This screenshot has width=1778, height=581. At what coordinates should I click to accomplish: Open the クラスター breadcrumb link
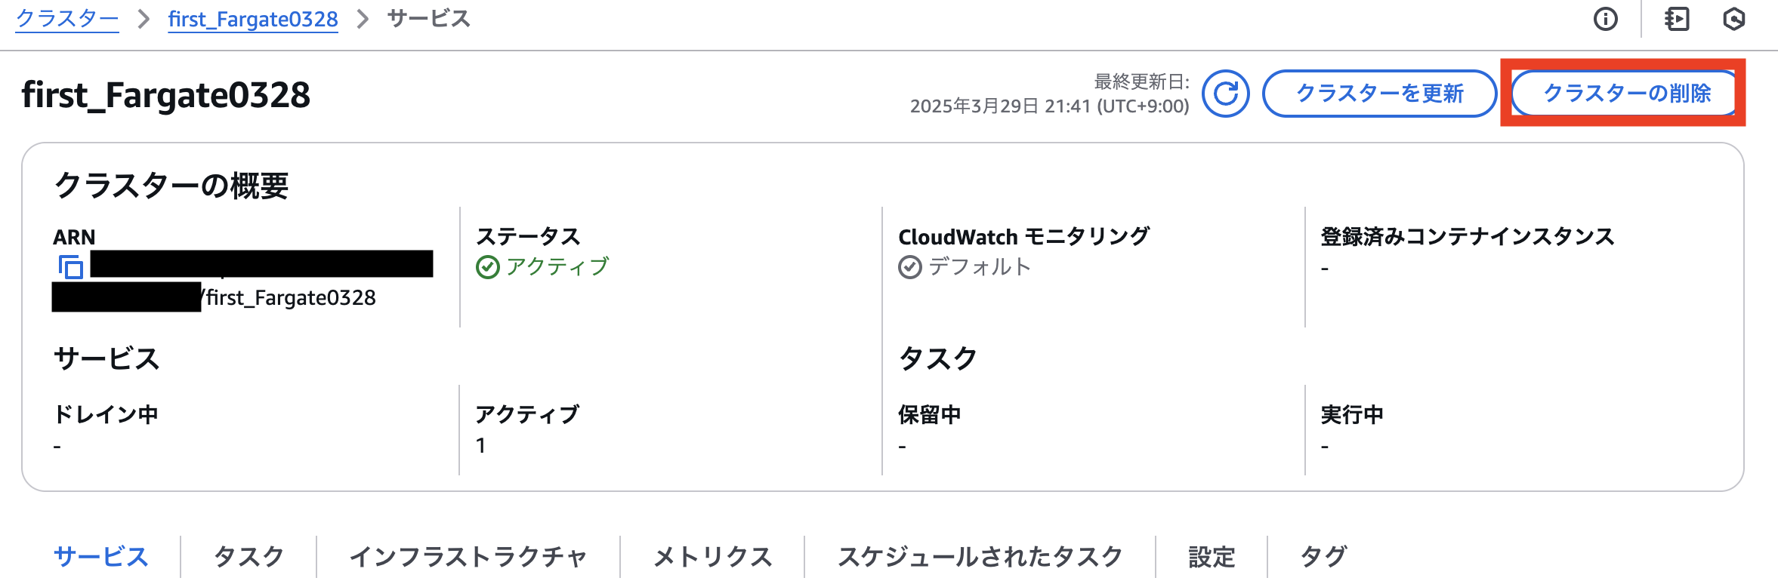(x=67, y=19)
